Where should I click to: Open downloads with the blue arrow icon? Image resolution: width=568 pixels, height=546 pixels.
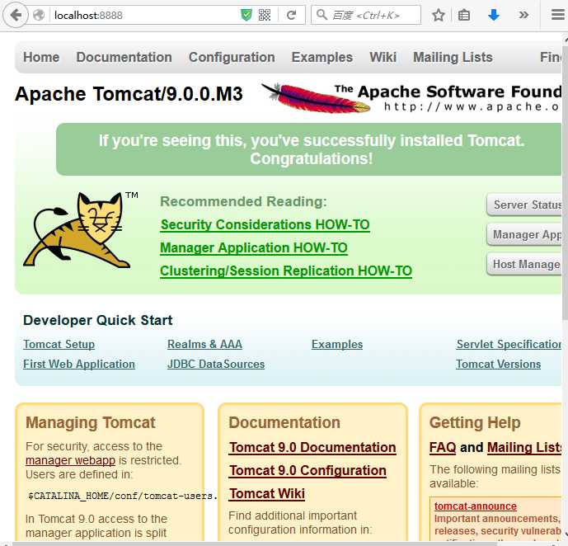coord(494,15)
